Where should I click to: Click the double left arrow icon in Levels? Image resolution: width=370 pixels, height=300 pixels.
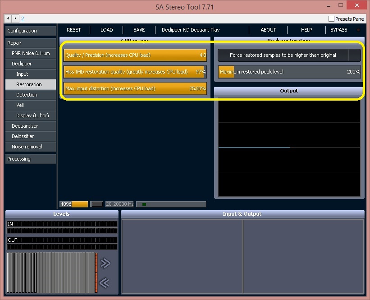104,282
